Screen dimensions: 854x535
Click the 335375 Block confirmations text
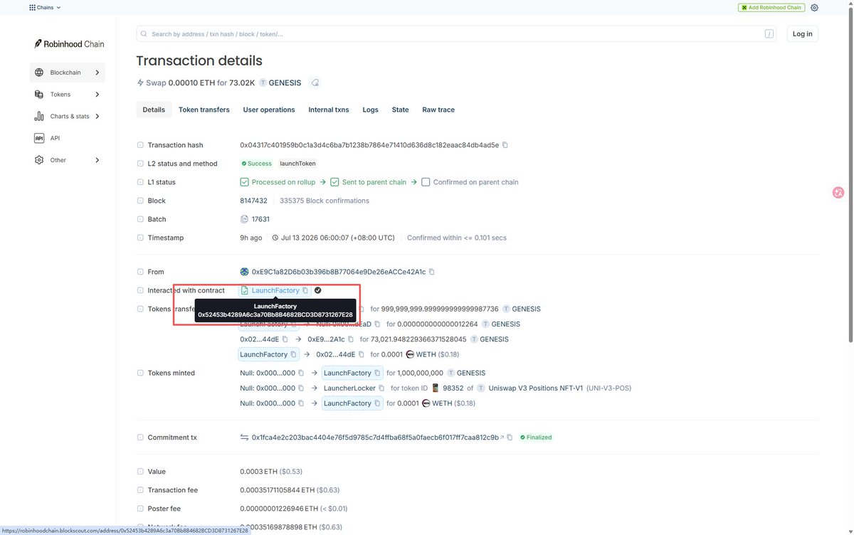325,201
